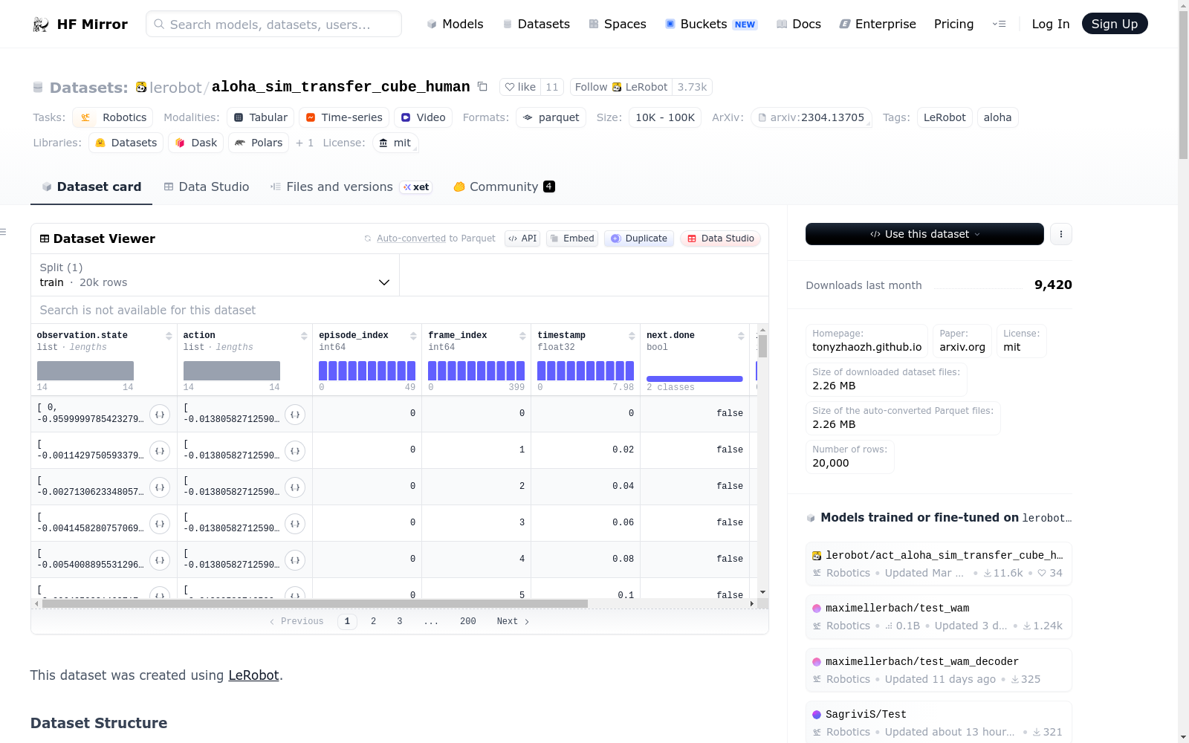Image resolution: width=1189 pixels, height=743 pixels.
Task: Click the LeRobot organization avatar icon
Action: [141, 87]
